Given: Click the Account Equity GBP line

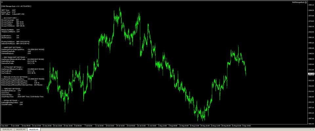Looking at the screenshot, I should (12, 24).
